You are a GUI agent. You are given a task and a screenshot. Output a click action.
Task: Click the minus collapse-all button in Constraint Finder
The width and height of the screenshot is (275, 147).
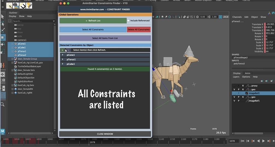pos(68,50)
